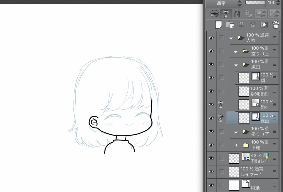The height and width of the screenshot is (192, 283).
Task: Hide the 用紙 paper layer eye icon
Action: (x=211, y=185)
